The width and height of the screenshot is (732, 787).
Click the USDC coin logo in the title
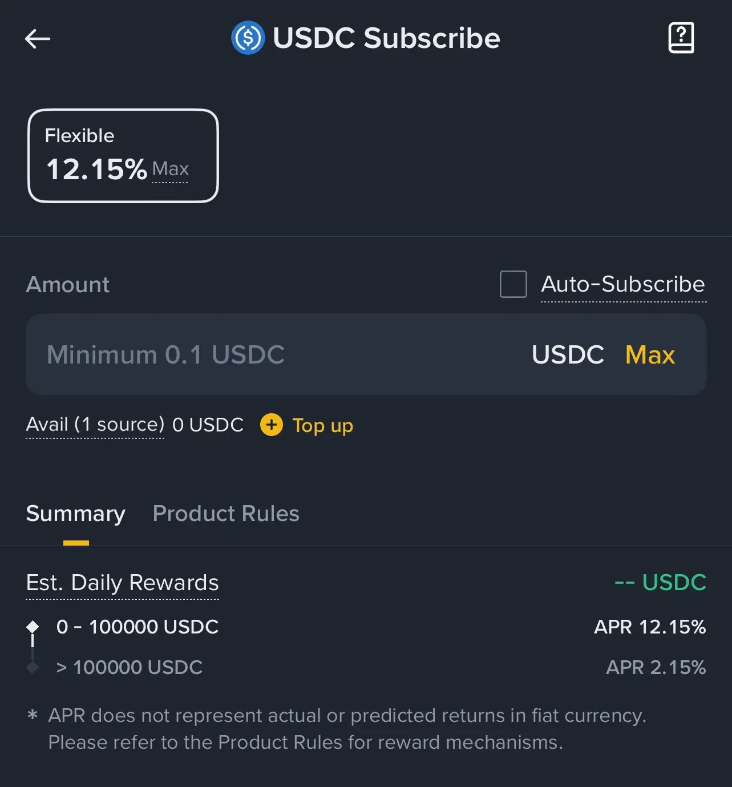click(x=248, y=38)
